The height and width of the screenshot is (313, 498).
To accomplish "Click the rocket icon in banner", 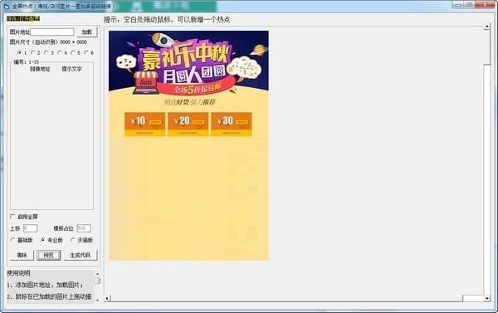I will [x=163, y=40].
